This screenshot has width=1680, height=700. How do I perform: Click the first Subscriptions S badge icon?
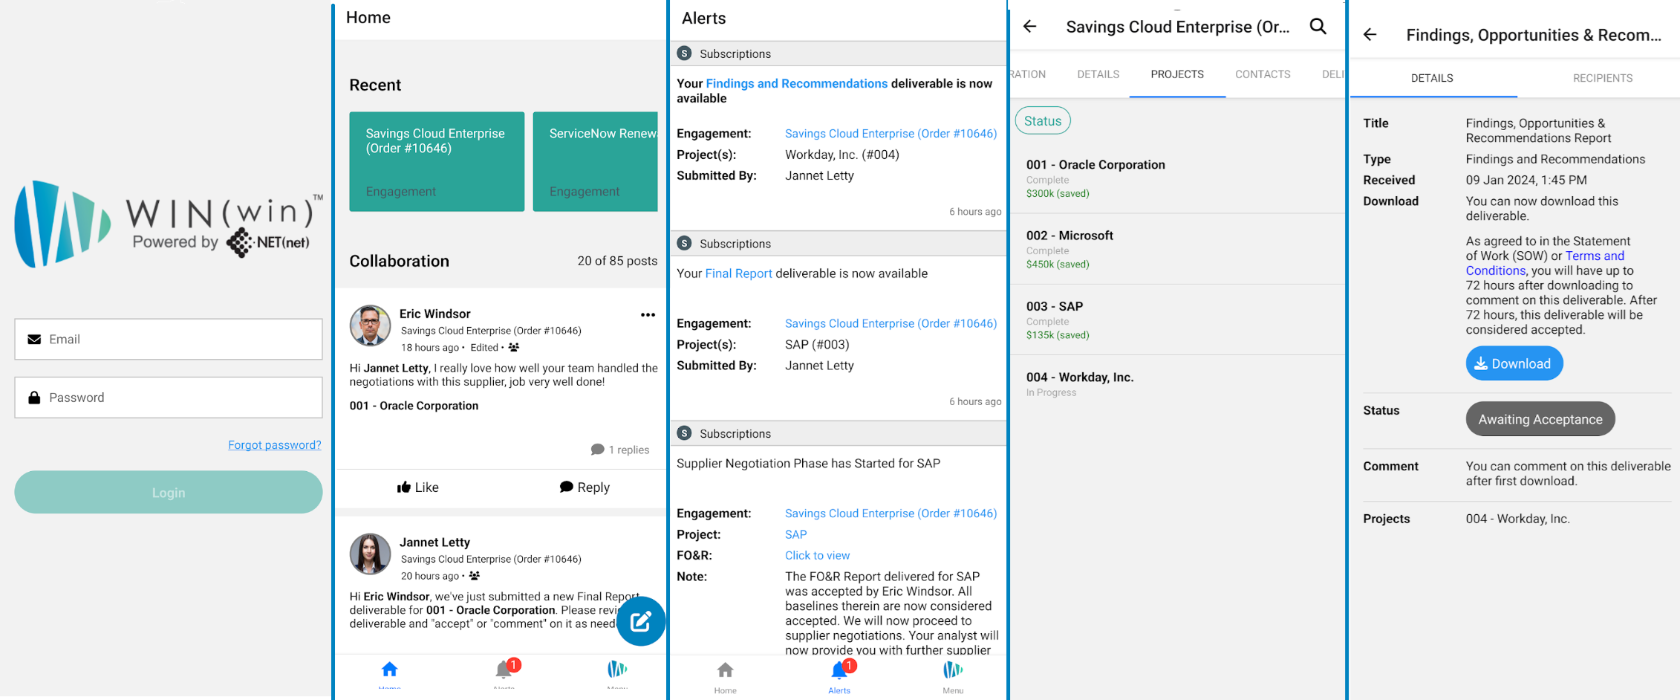pos(685,54)
